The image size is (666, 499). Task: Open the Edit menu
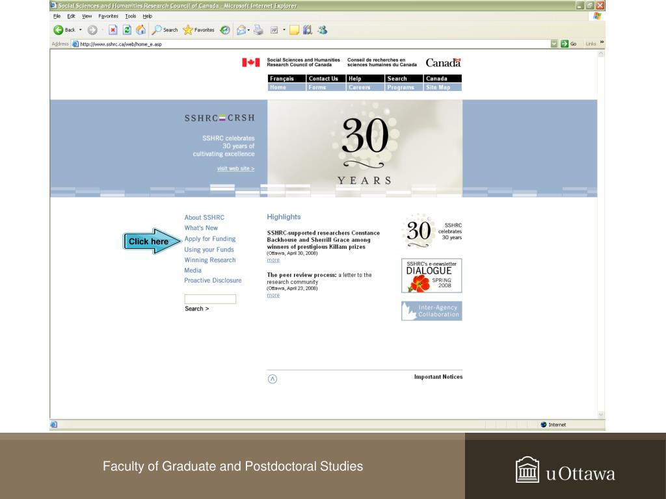(71, 16)
